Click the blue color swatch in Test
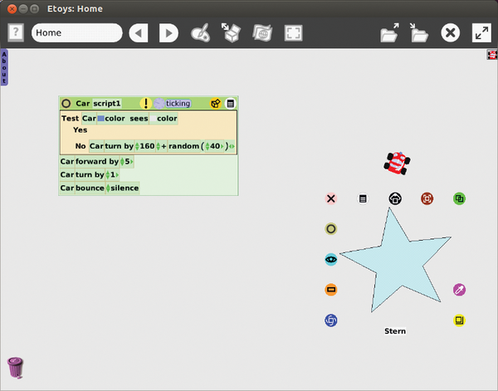 (x=101, y=119)
